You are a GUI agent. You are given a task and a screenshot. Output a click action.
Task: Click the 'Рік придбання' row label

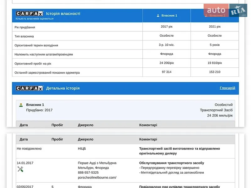click(x=25, y=27)
